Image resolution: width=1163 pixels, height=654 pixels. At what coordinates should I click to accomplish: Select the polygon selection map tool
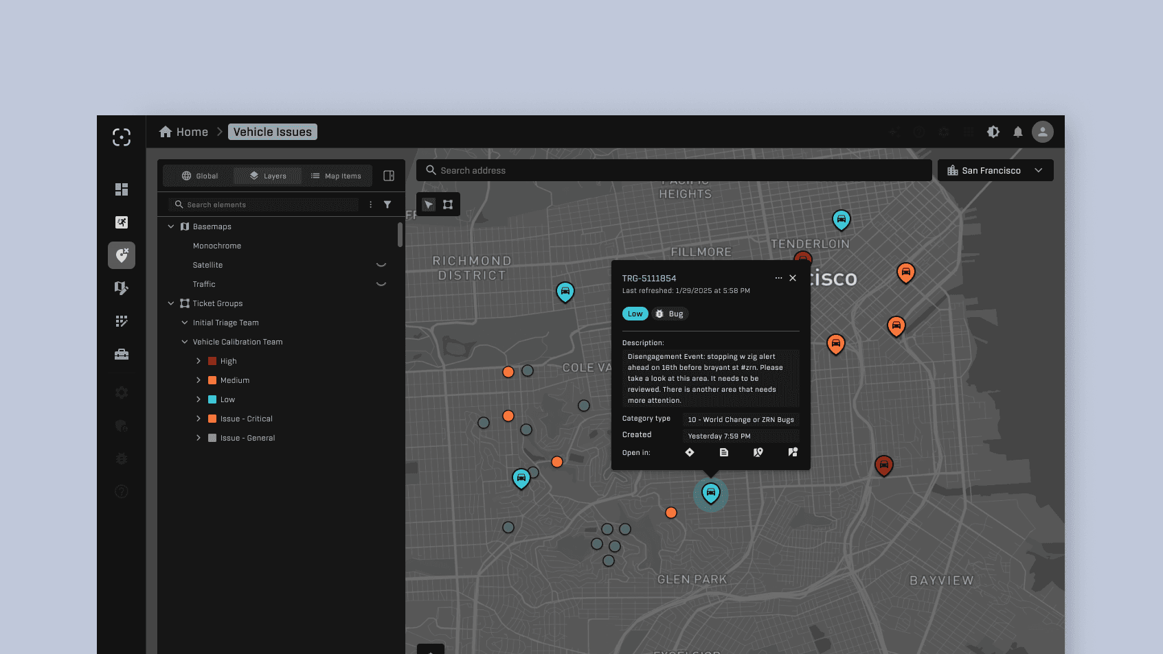pyautogui.click(x=448, y=205)
